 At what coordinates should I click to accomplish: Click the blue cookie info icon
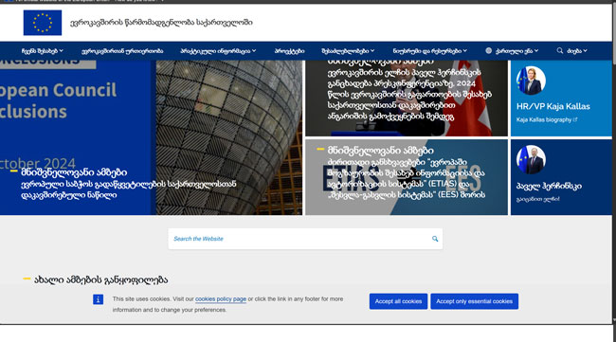pos(99,299)
